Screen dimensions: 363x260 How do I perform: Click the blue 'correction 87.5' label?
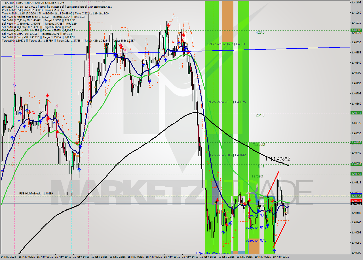[256, 240]
